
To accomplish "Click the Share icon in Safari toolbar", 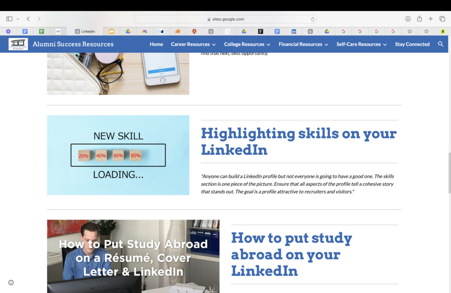I will [x=419, y=18].
